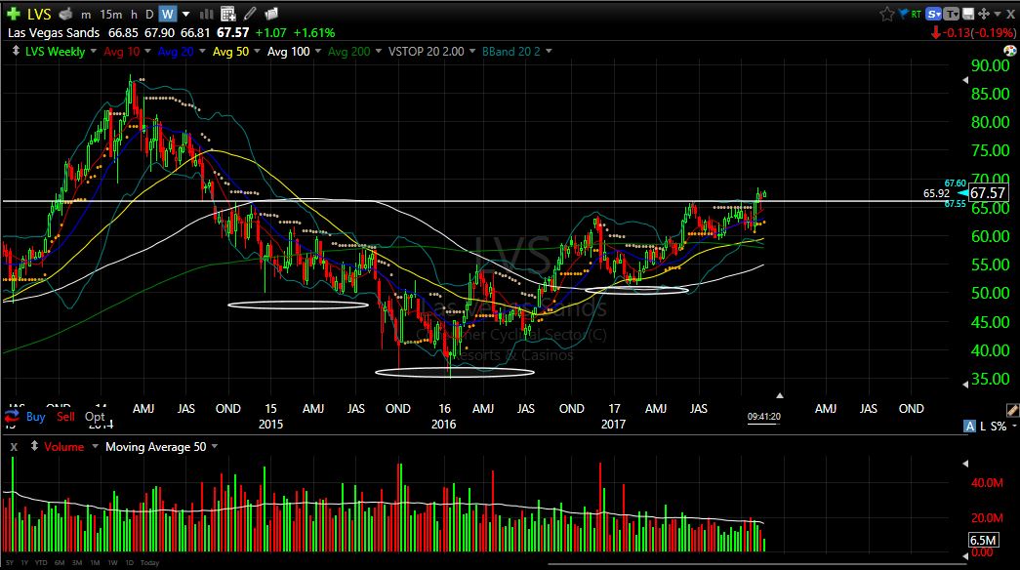Select the 1W time range

point(112,563)
